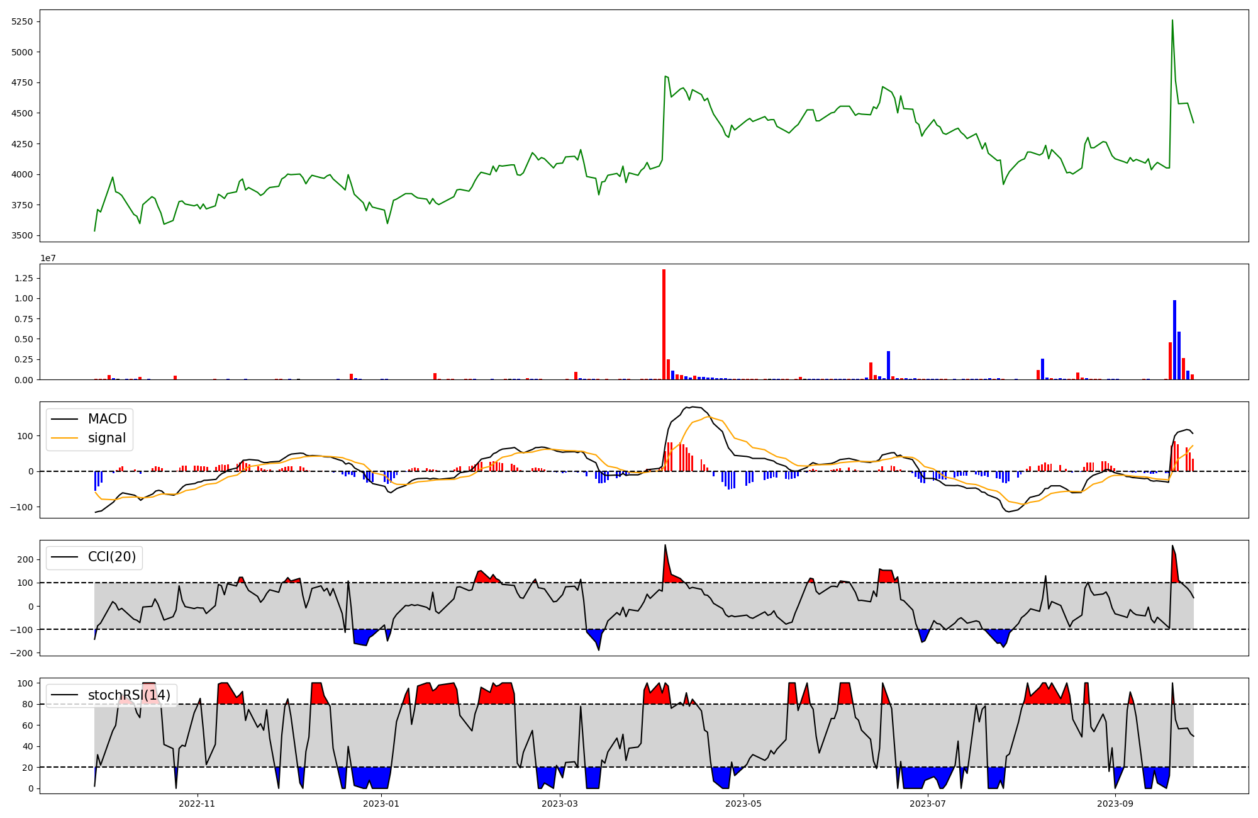Screen dimensions: 1258x818
Task: Click the stochRSI(14) legend label
Action: [129, 695]
